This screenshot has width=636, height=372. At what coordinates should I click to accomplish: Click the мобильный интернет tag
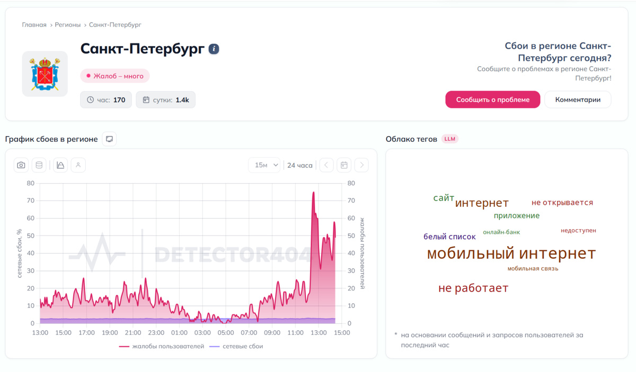tap(511, 253)
